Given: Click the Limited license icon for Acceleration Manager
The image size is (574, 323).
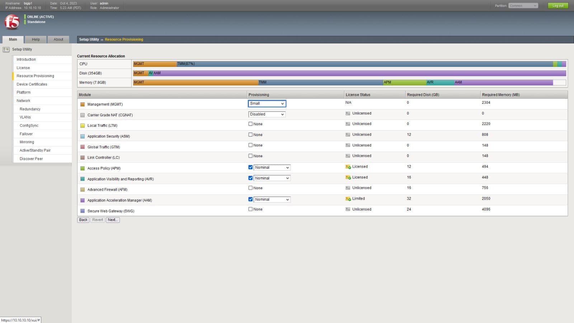Looking at the screenshot, I should (x=347, y=198).
